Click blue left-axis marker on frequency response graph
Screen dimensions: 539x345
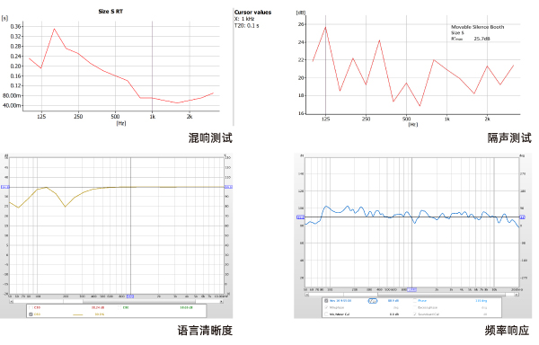(300, 217)
